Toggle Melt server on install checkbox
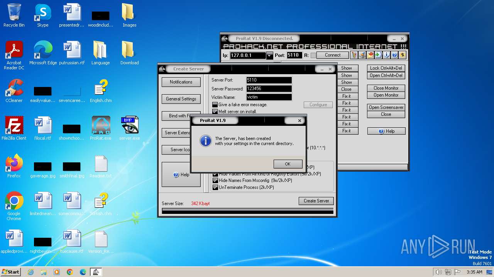This screenshot has width=494, height=277. pyautogui.click(x=215, y=112)
